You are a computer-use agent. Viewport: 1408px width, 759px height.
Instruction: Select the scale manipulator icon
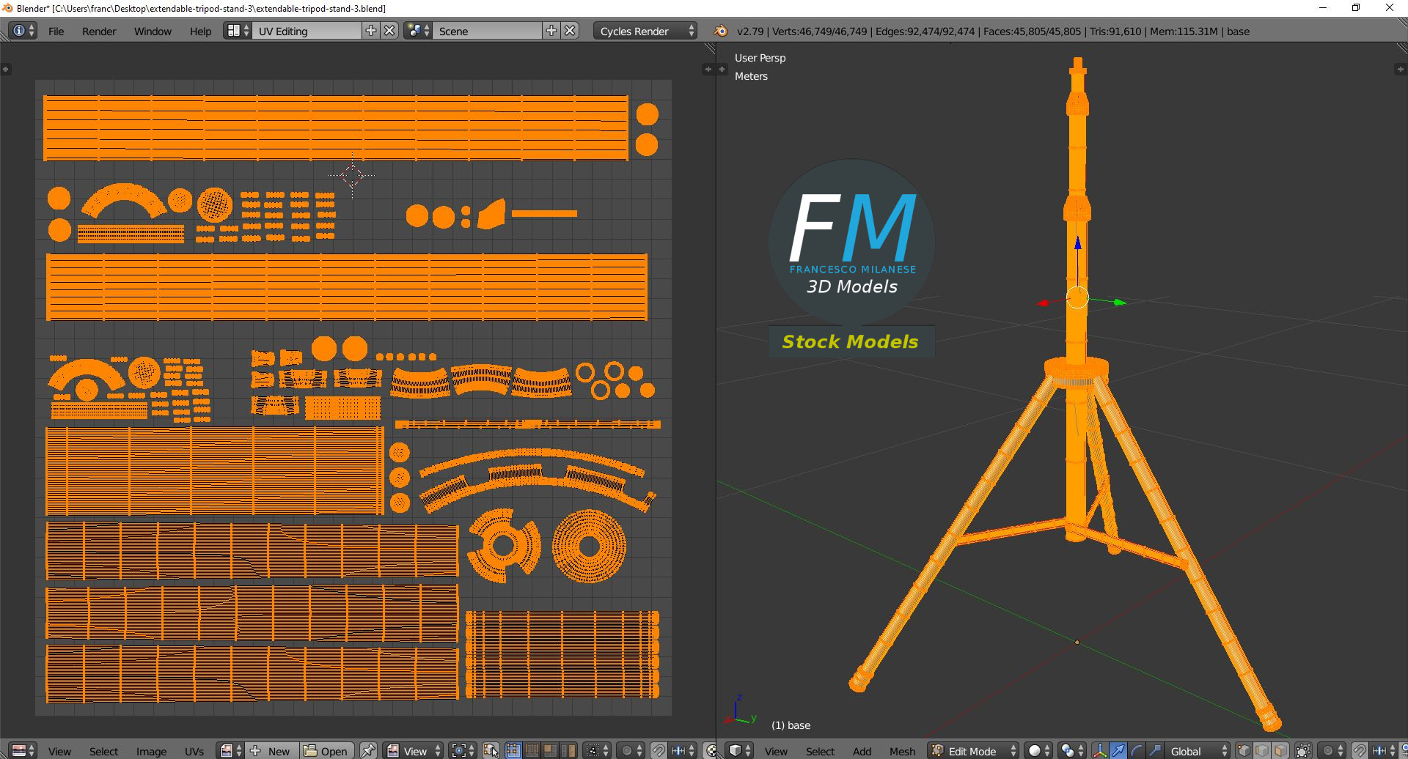click(1154, 750)
